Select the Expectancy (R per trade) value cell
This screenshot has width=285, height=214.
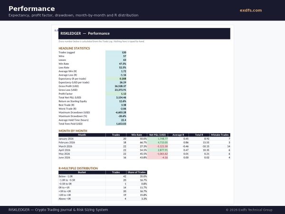pyautogui.click(x=116, y=79)
